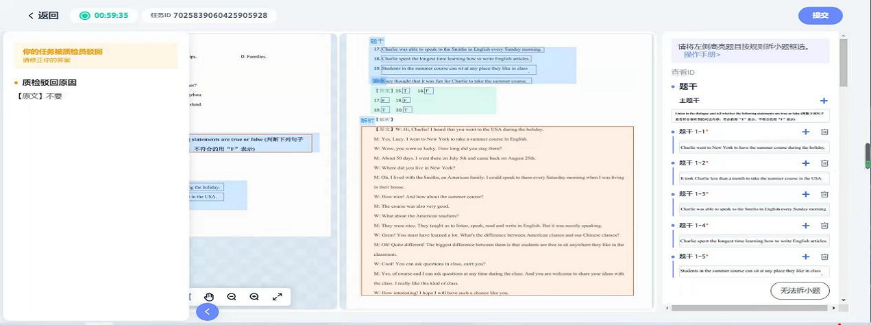Delete sub-question 题干 1-3 with trash icon
The image size is (871, 325).
click(824, 195)
